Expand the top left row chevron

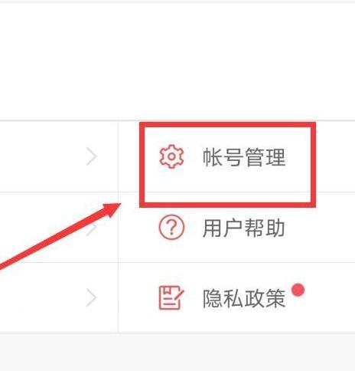pyautogui.click(x=91, y=156)
